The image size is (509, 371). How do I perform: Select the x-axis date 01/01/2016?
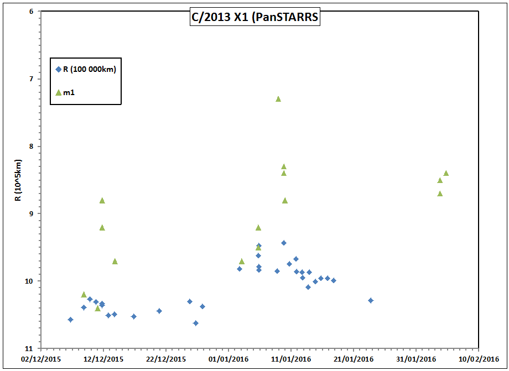click(x=228, y=359)
